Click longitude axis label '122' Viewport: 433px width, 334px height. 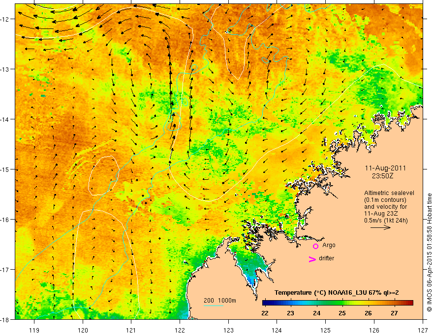pyautogui.click(x=180, y=331)
